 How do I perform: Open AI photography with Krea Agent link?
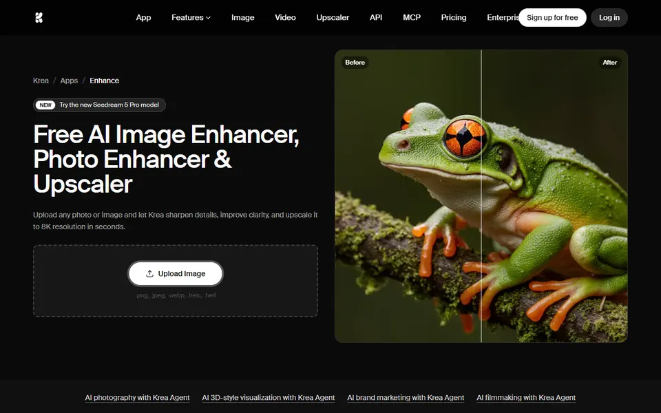pyautogui.click(x=138, y=397)
